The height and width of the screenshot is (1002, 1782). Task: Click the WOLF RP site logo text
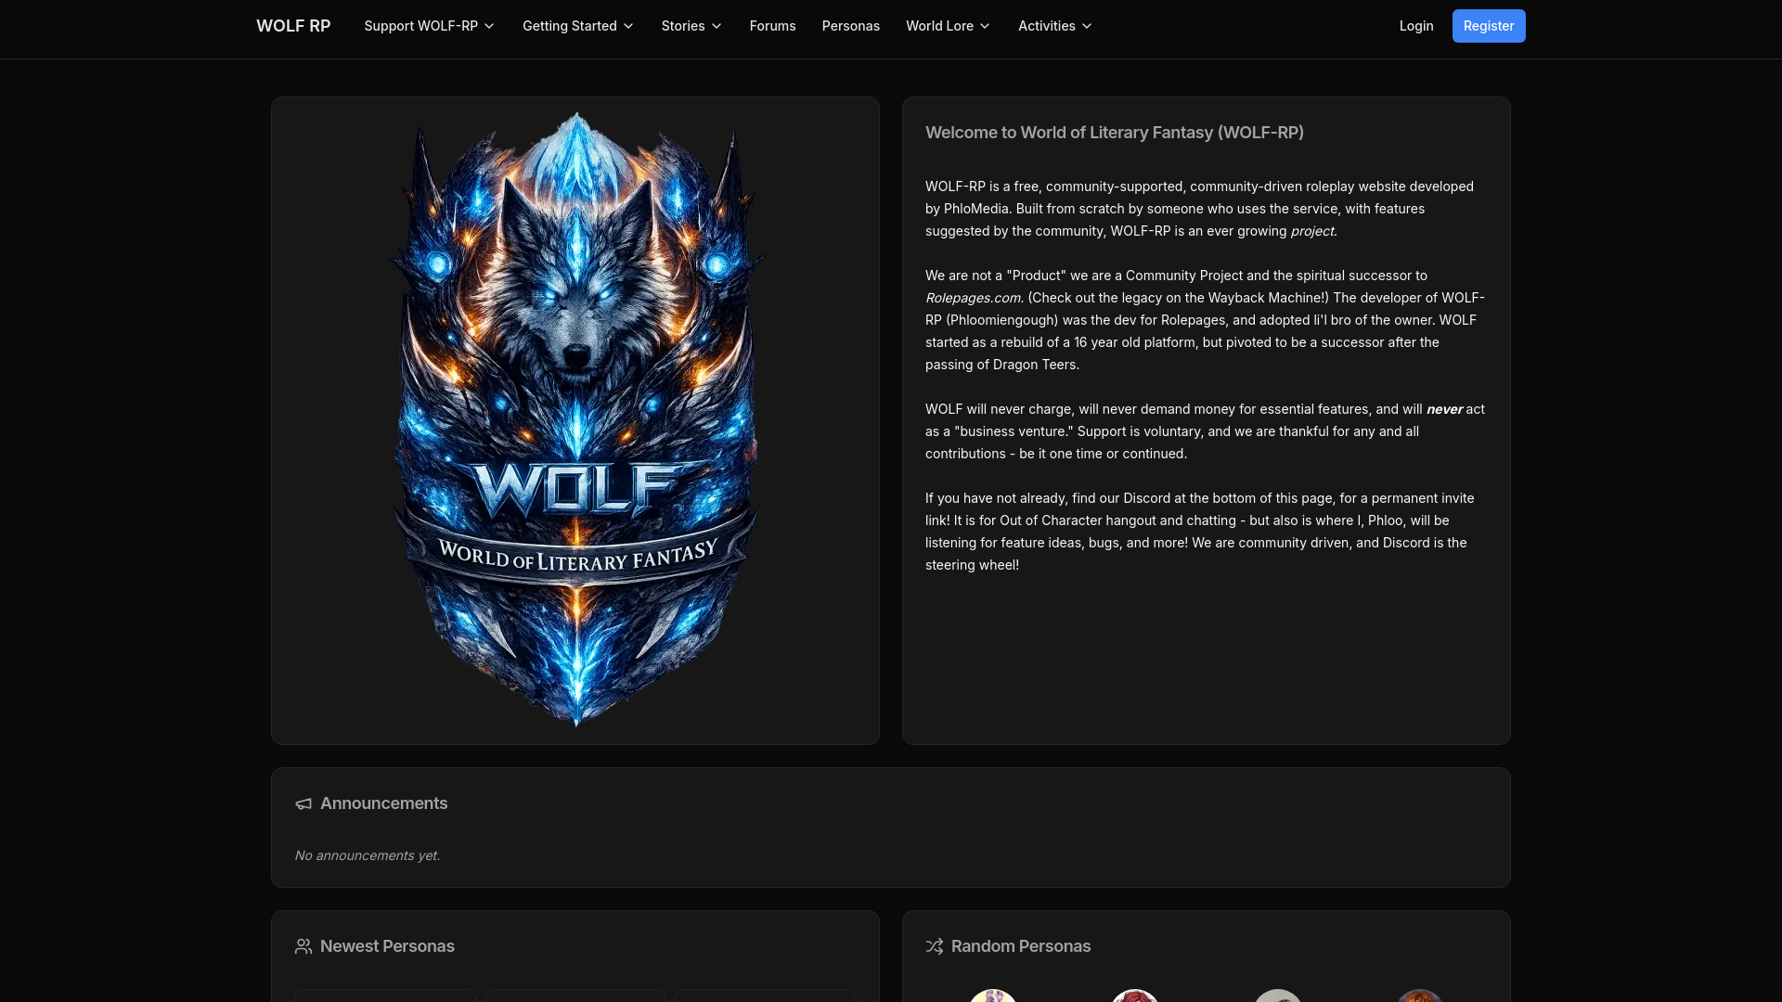coord(293,26)
